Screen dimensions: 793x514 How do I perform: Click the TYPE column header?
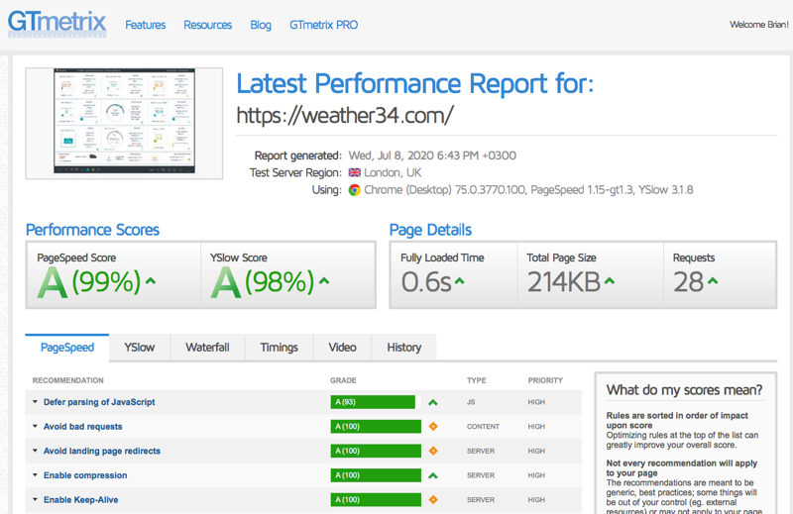(477, 380)
